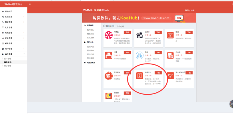Image resolution: width=233 pixels, height=114 pixels.
Task: Click the person icon beside 用户中心
Action: [x=85, y=42]
